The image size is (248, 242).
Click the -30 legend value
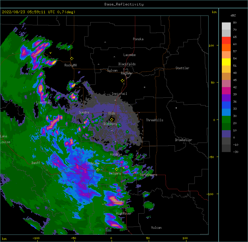click(x=236, y=152)
